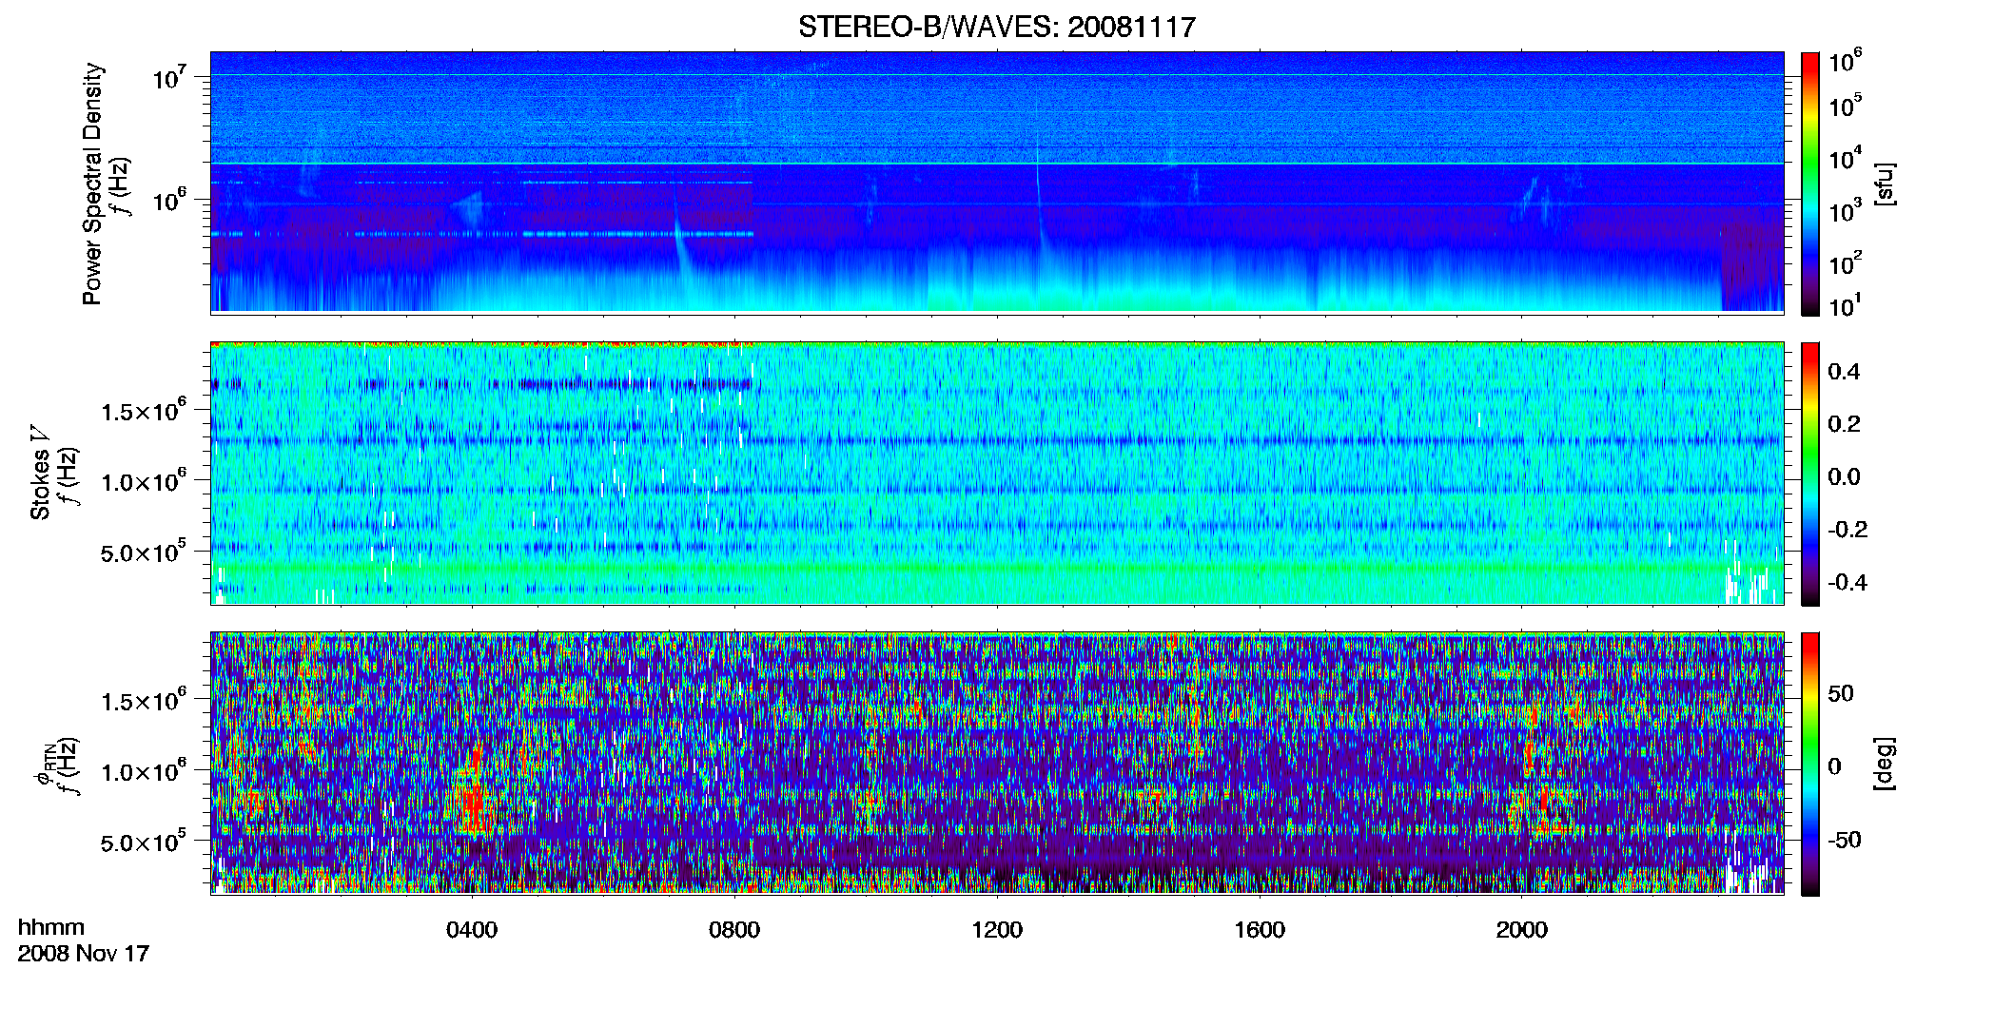The image size is (1994, 1027).
Task: Click the 2008 Nov 17 date label
Action: pyautogui.click(x=84, y=953)
